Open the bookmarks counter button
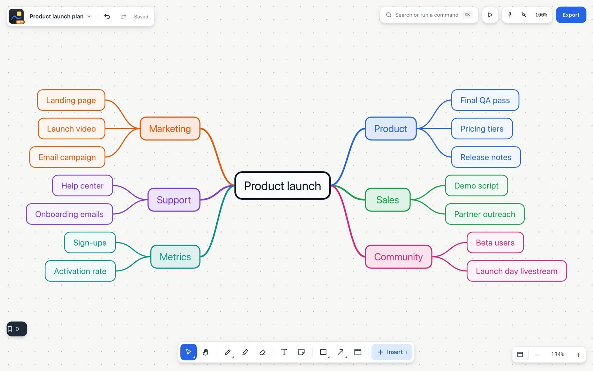 pyautogui.click(x=17, y=329)
